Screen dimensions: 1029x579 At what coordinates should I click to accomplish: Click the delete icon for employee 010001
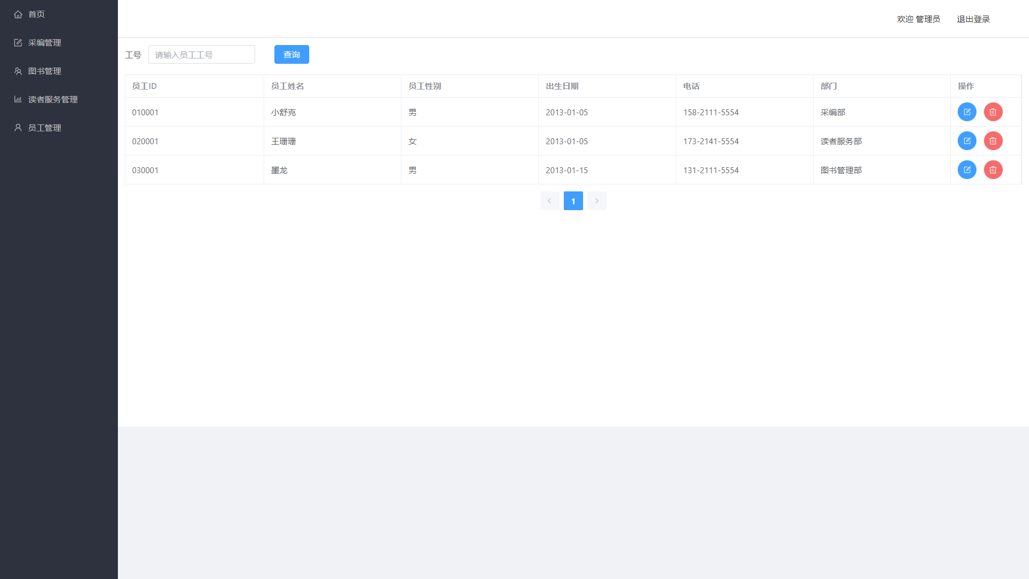click(x=993, y=112)
